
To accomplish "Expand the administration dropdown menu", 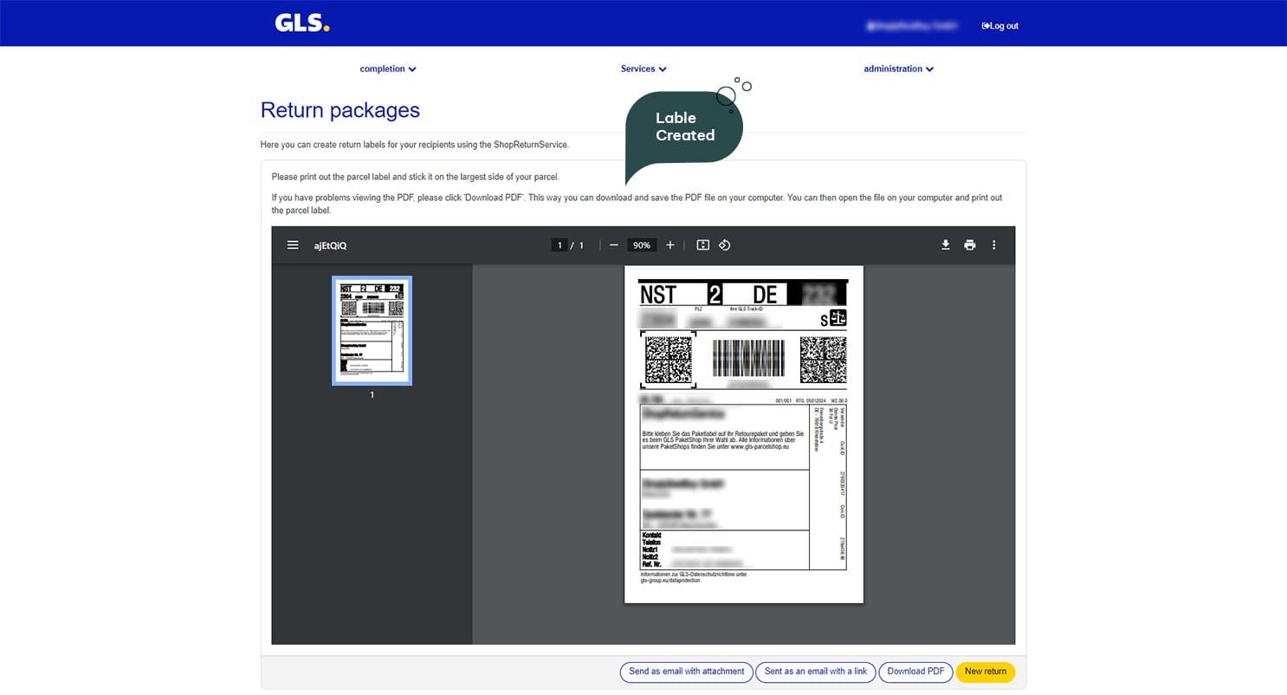I will pos(898,68).
